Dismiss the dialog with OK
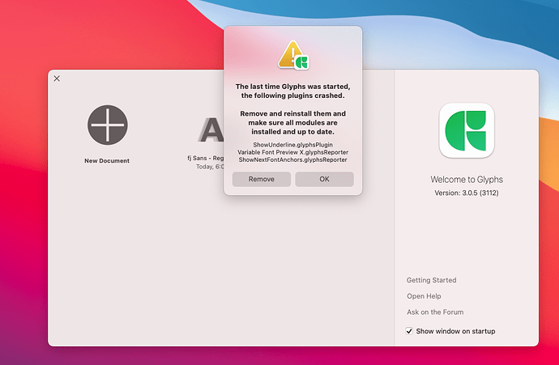Viewport: 559px width, 365px height. pos(324,179)
